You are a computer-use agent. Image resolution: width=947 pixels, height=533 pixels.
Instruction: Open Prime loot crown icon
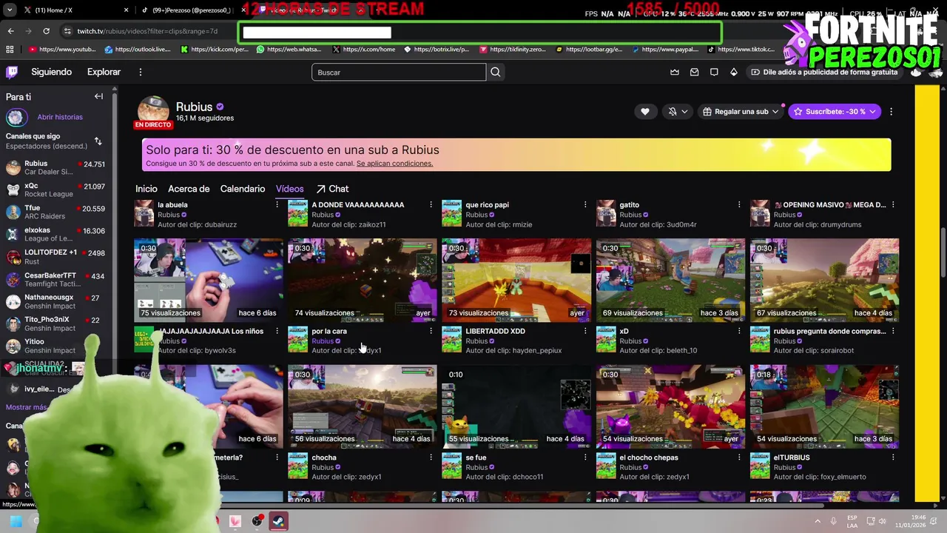[675, 72]
